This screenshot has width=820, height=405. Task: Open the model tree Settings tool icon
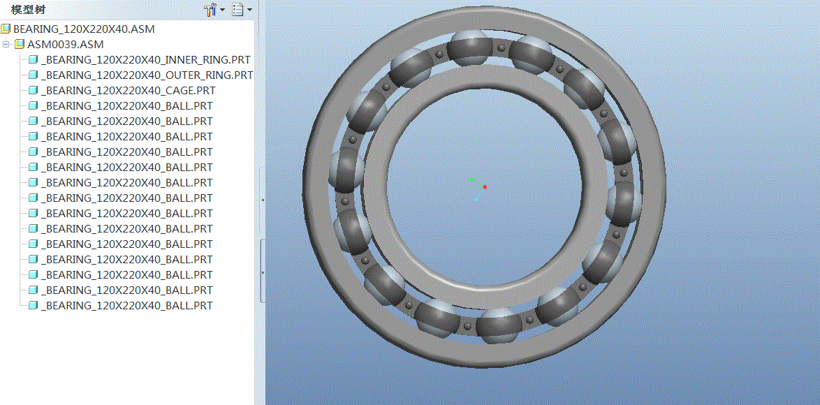point(211,10)
